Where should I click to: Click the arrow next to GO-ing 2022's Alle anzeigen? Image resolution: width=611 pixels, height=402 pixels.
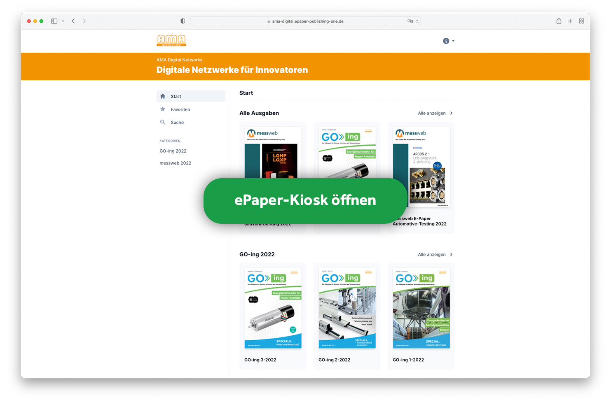pos(451,254)
